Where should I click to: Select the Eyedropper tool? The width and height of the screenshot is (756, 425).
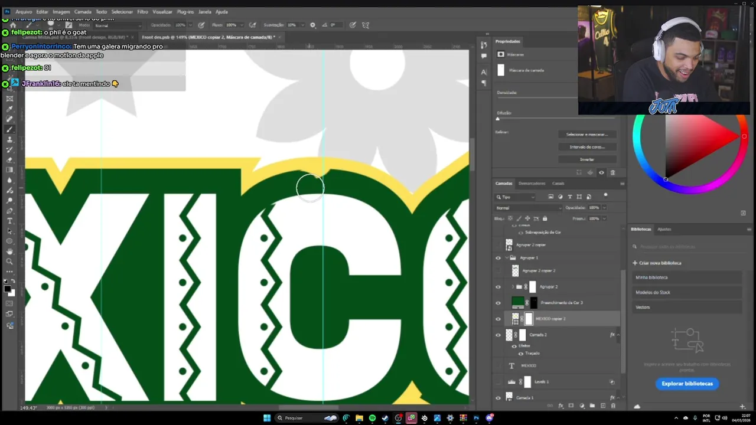click(x=9, y=109)
